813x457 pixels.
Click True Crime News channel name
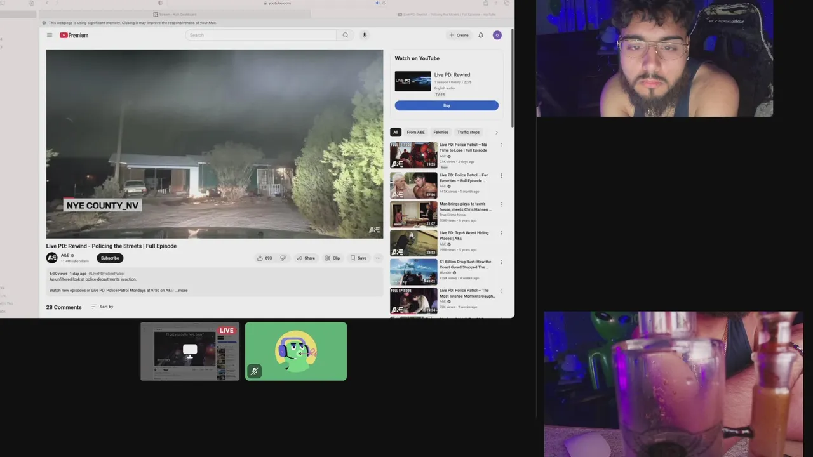[452, 215]
